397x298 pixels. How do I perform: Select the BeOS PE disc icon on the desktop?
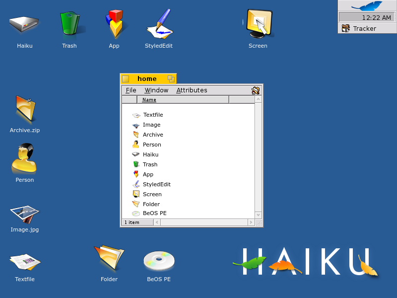(159, 260)
